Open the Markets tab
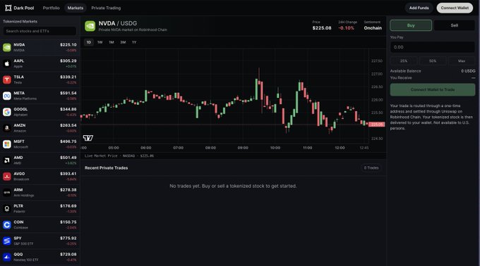 click(76, 8)
